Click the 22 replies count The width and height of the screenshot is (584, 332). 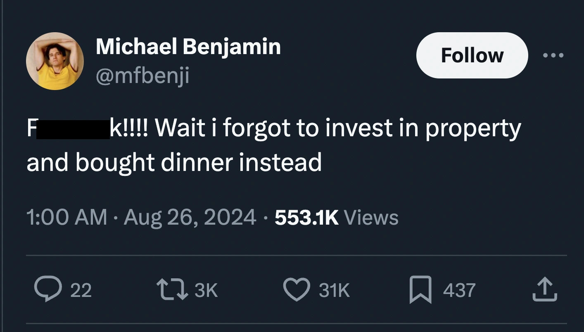[81, 290]
